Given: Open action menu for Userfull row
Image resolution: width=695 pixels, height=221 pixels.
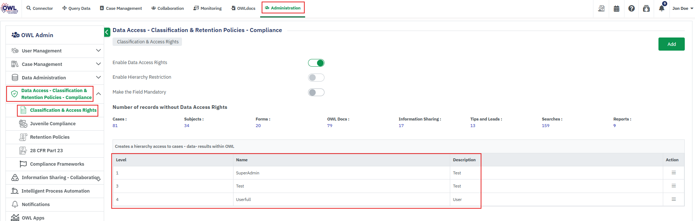Looking at the screenshot, I should coord(673,199).
